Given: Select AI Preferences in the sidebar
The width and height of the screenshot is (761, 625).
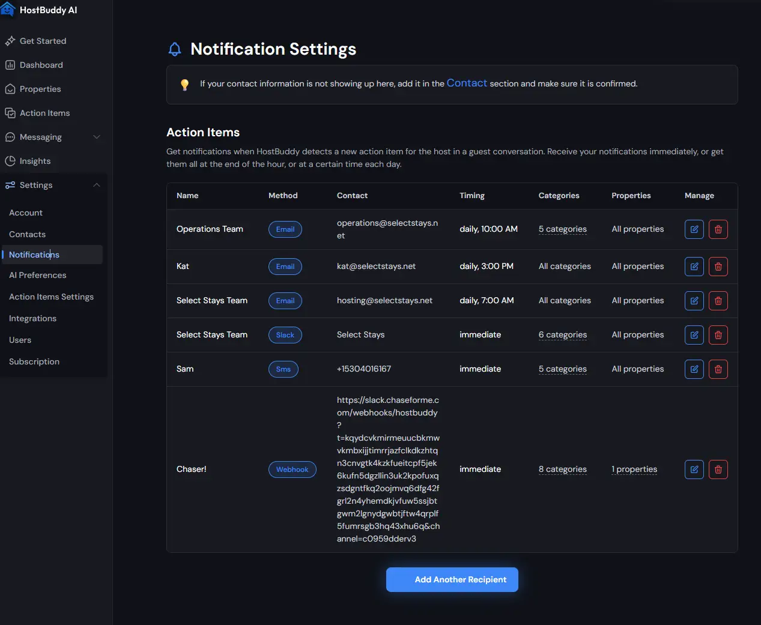Looking at the screenshot, I should (37, 275).
